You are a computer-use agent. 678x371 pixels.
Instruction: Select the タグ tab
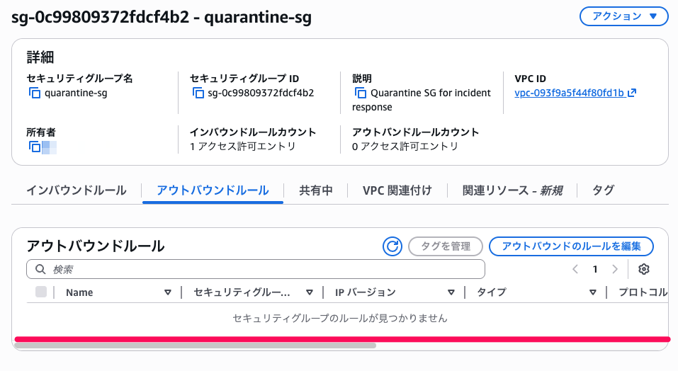[x=603, y=190]
